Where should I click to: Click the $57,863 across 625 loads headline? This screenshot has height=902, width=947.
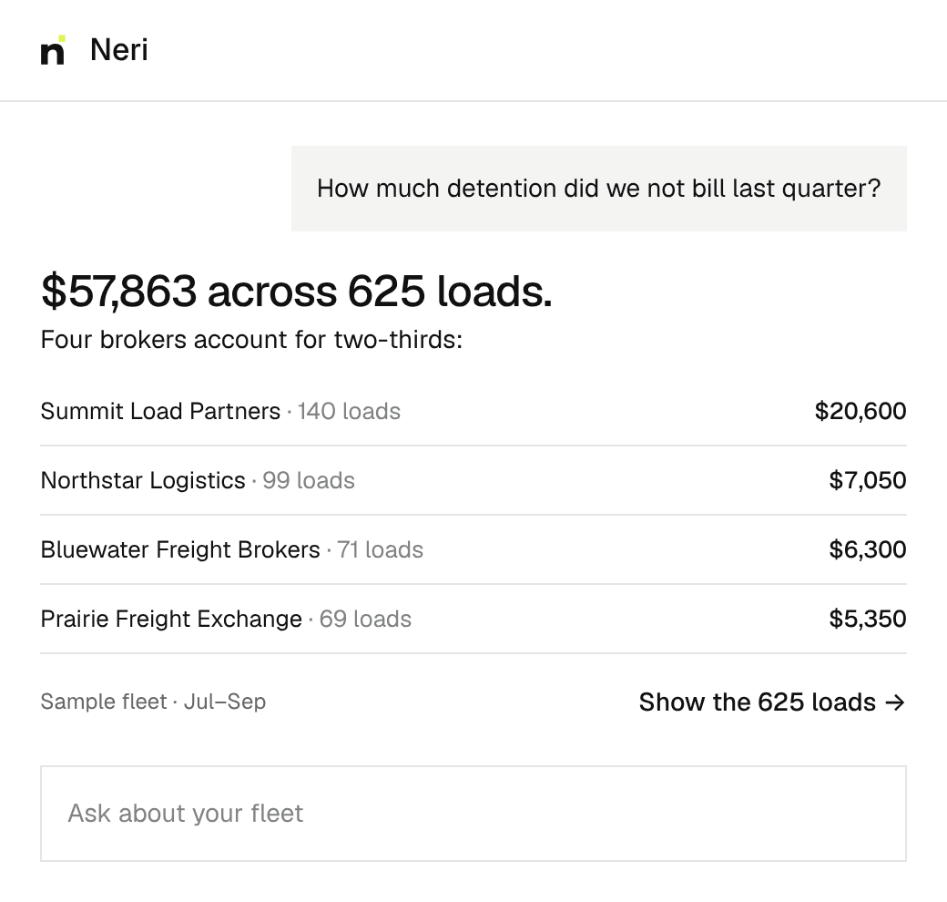click(x=297, y=292)
